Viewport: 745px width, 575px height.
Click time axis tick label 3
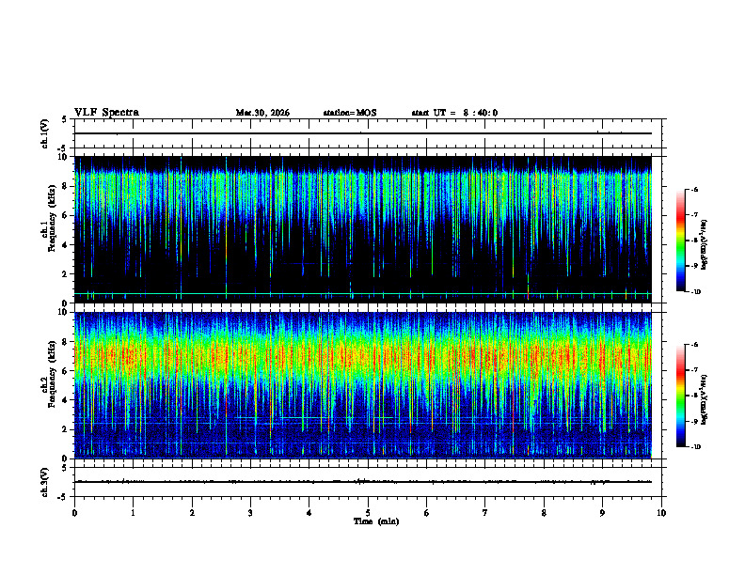coord(250,513)
